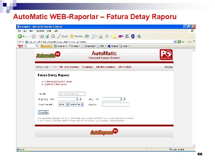The width and height of the screenshot is (215, 161).
Task: Click the IE Back arrow icon
Action: click(20, 36)
